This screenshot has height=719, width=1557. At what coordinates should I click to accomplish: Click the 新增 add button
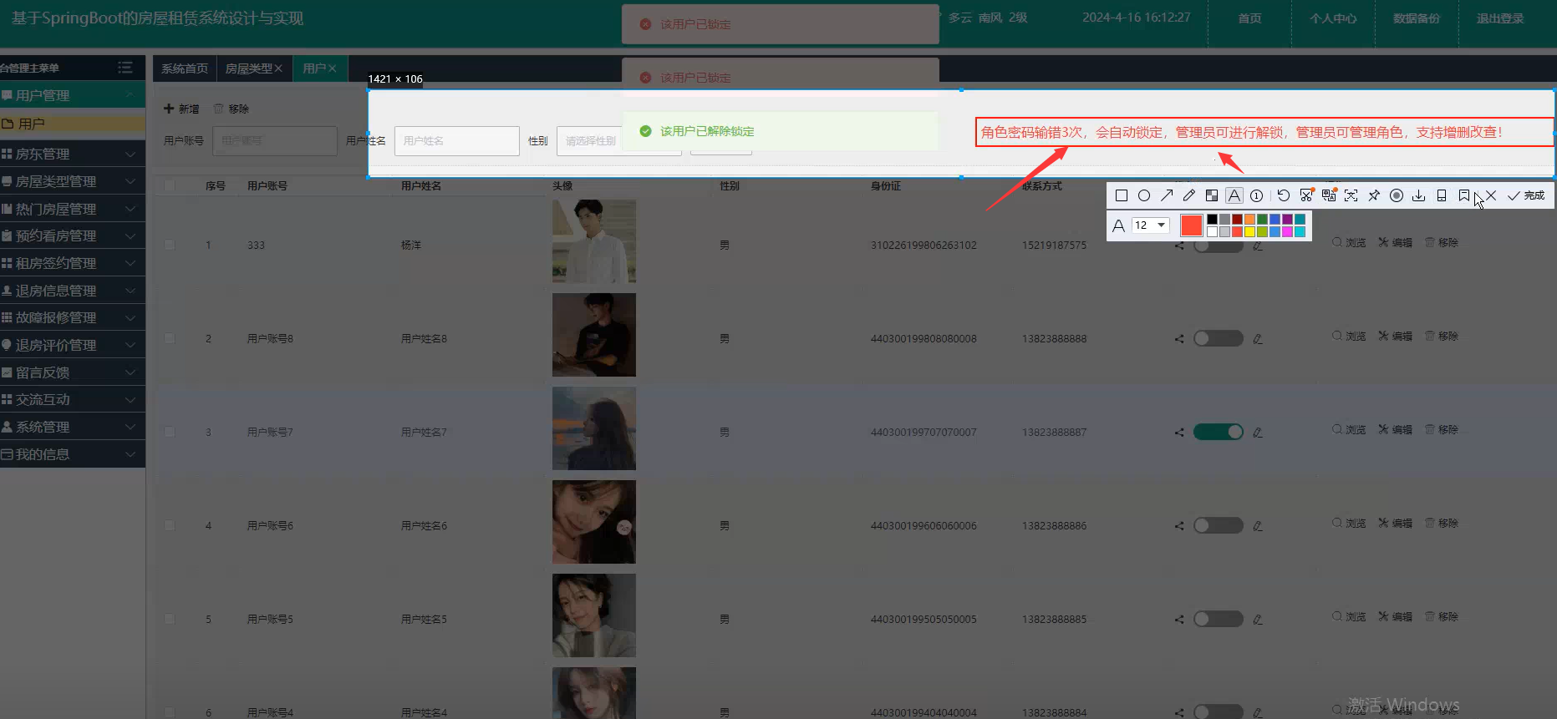coord(181,109)
